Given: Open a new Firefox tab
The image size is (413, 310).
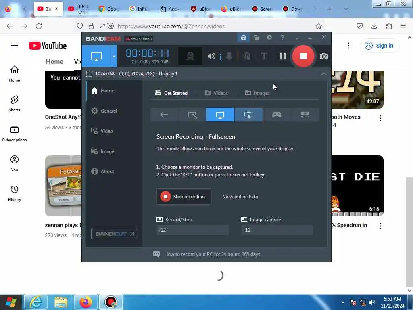Looking at the screenshot, I should pyautogui.click(x=330, y=9).
